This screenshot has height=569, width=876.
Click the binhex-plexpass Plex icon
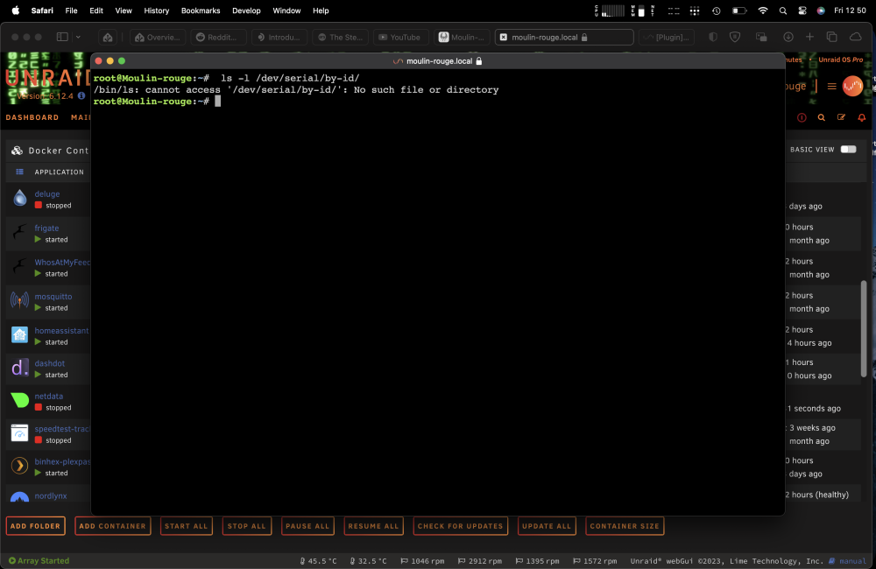pos(20,466)
